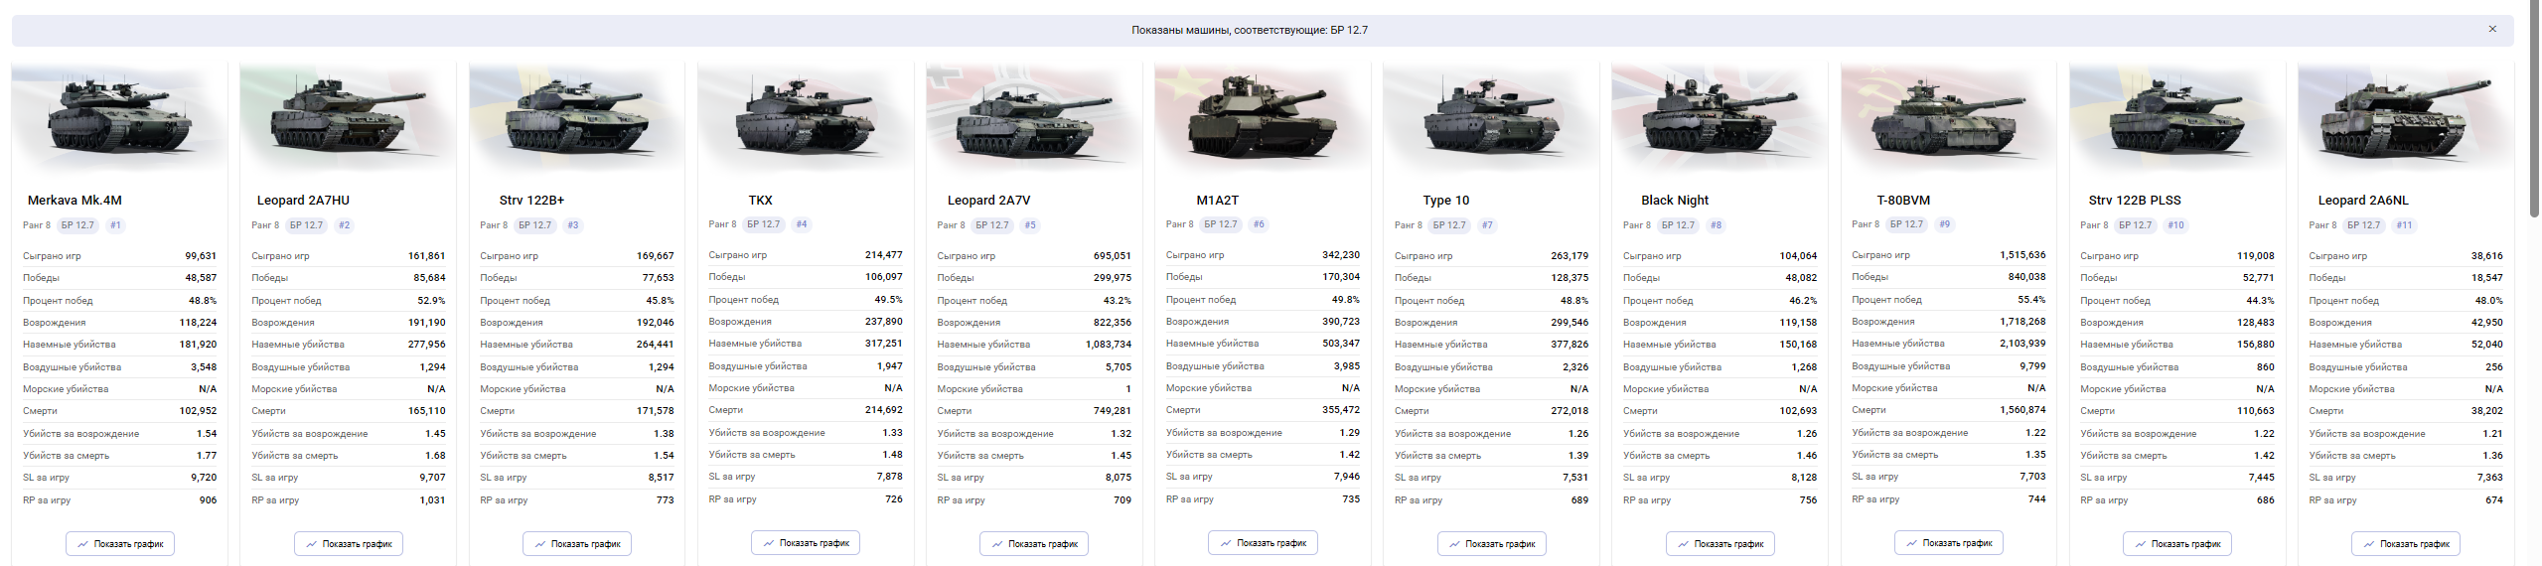Show graph for Strv 122B PLSS
The image size is (2542, 566).
[x=2176, y=544]
